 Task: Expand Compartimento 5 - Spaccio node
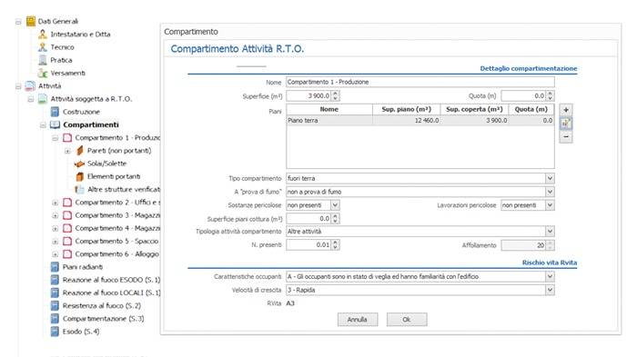56,242
